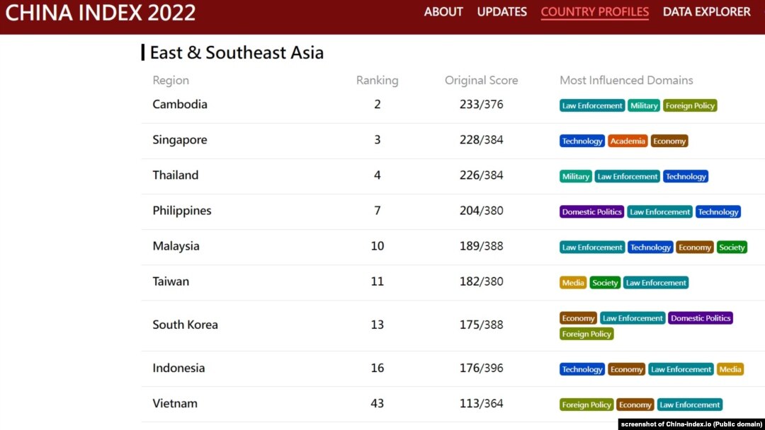Click Vietnam's ranking value 43
Screen dimensions: 765x430
click(377, 404)
